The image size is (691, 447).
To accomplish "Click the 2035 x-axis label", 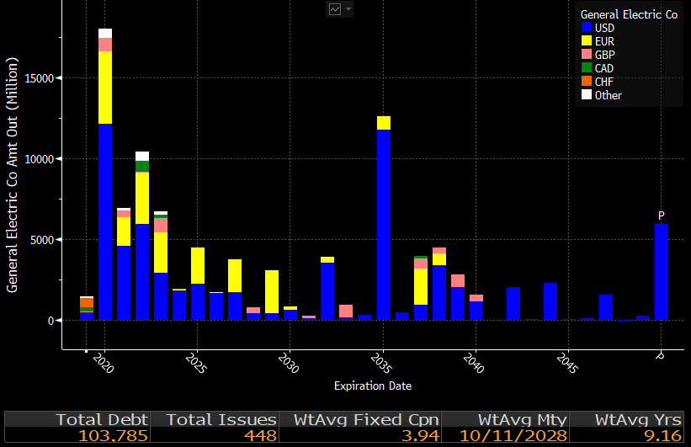I will coord(381,364).
